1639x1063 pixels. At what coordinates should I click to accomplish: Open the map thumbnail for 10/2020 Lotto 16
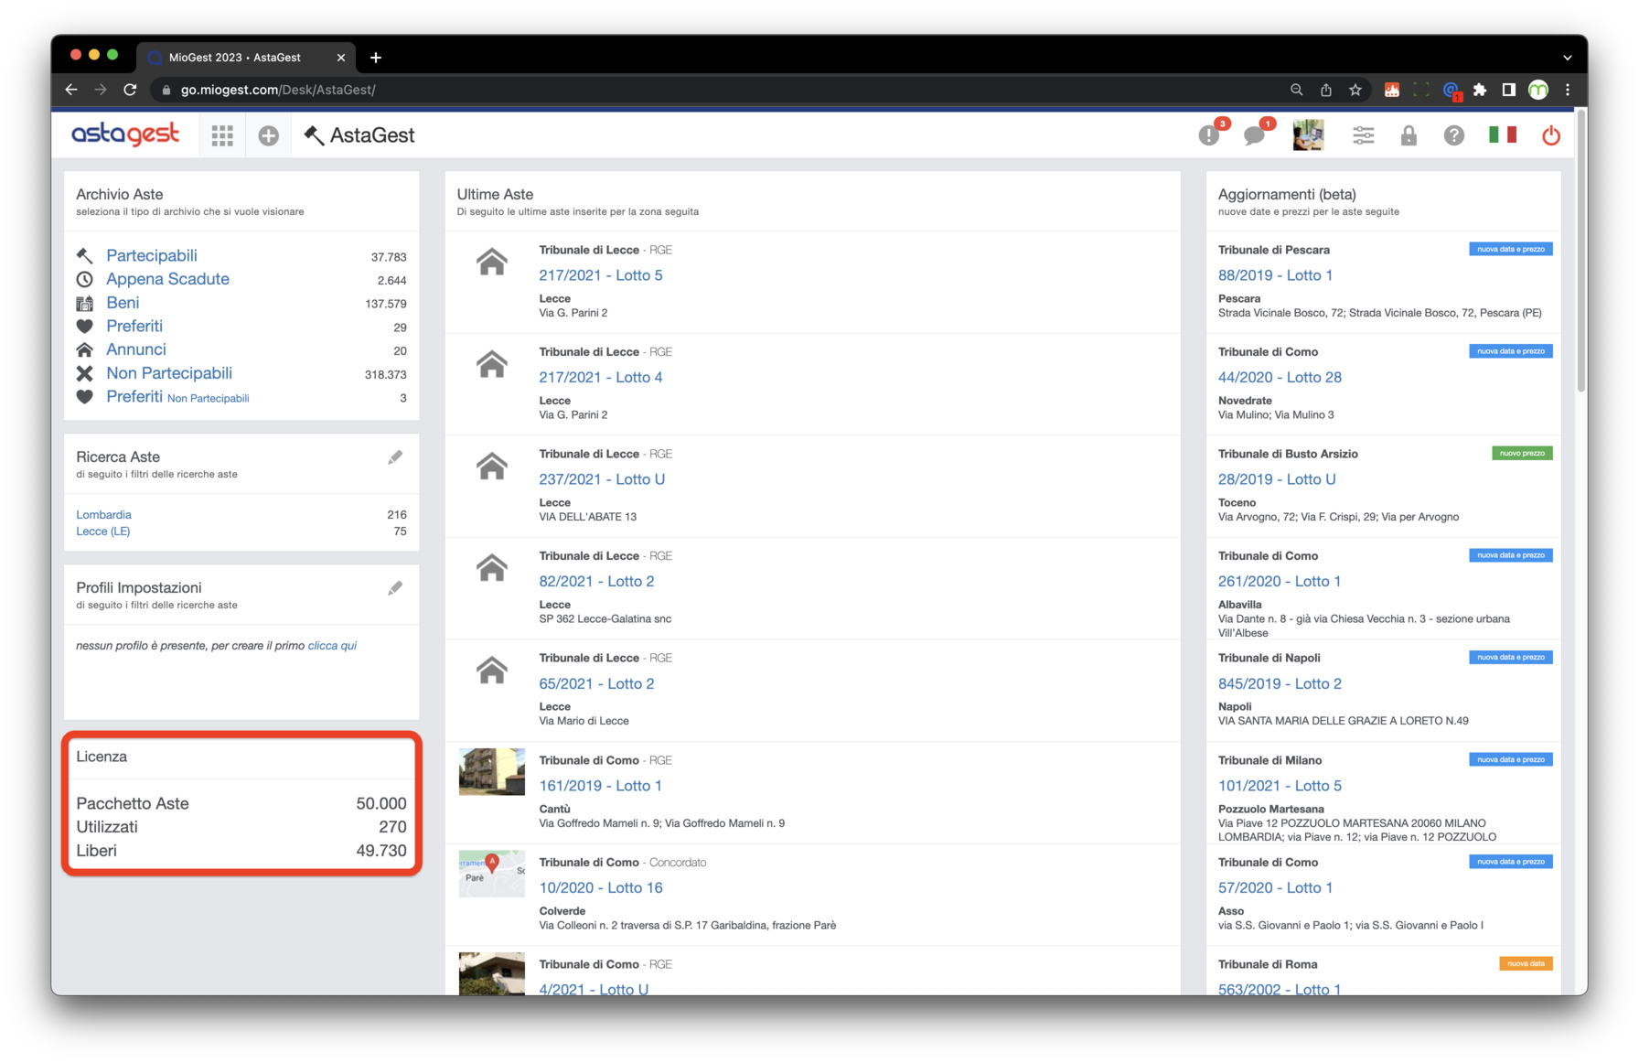(x=492, y=874)
